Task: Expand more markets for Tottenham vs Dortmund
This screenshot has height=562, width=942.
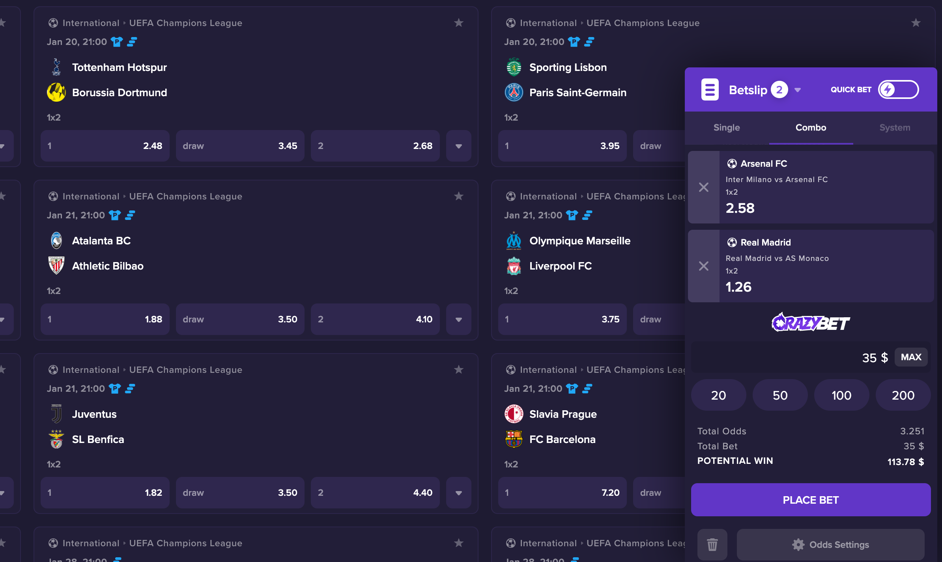Action: pyautogui.click(x=458, y=146)
